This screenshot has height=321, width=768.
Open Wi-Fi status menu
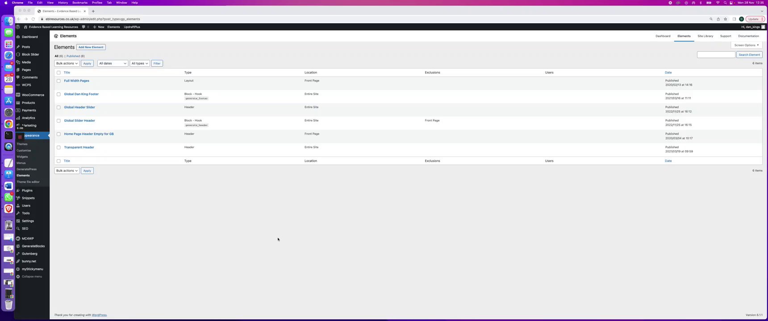coord(718,3)
